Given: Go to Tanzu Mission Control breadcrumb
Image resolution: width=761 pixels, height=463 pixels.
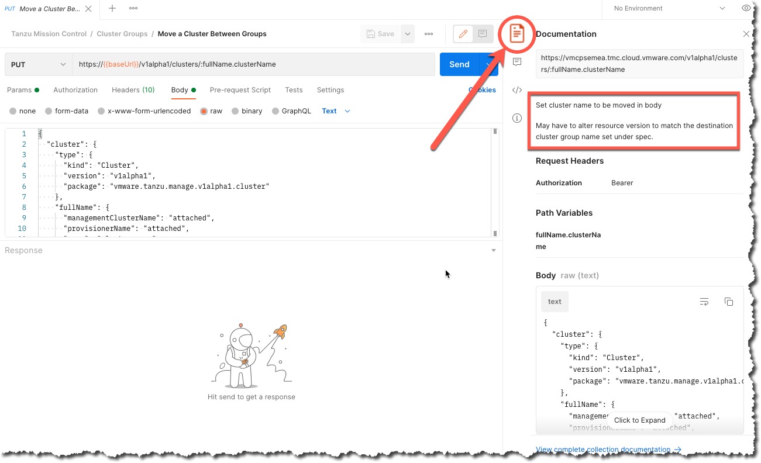Looking at the screenshot, I should click(x=49, y=34).
